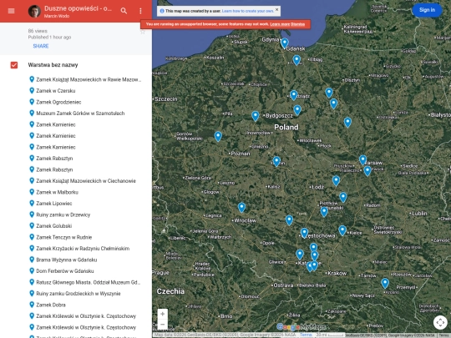Image resolution: width=451 pixels, height=338 pixels.
Task: Close the 'map was created by a user' notice
Action: tap(276, 9)
